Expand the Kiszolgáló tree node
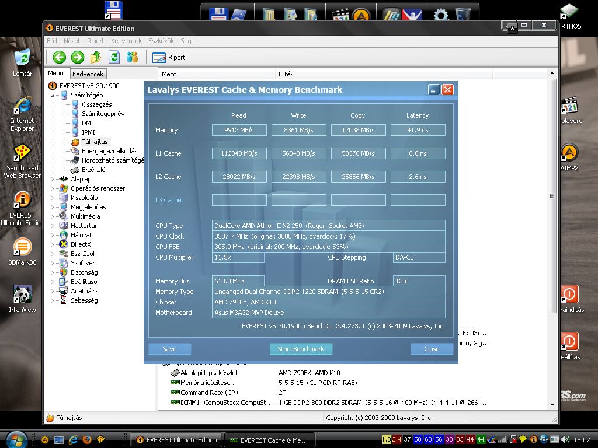 point(53,198)
